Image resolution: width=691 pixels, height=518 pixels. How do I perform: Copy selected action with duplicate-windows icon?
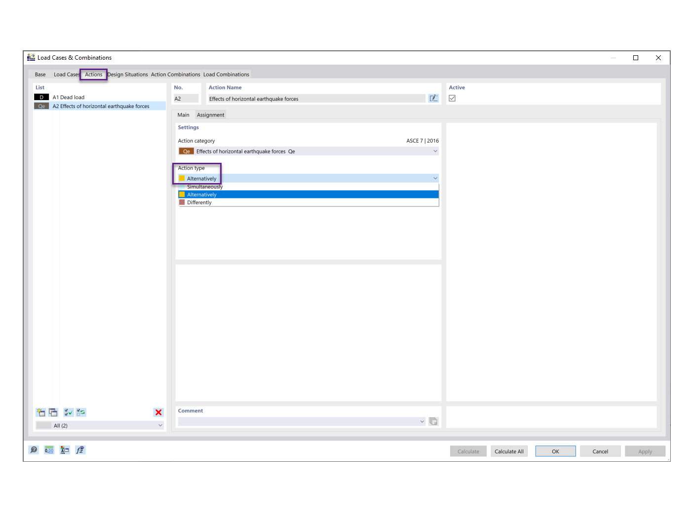coord(53,412)
